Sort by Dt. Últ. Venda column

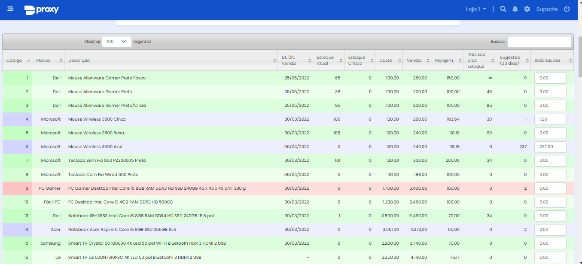click(x=295, y=61)
